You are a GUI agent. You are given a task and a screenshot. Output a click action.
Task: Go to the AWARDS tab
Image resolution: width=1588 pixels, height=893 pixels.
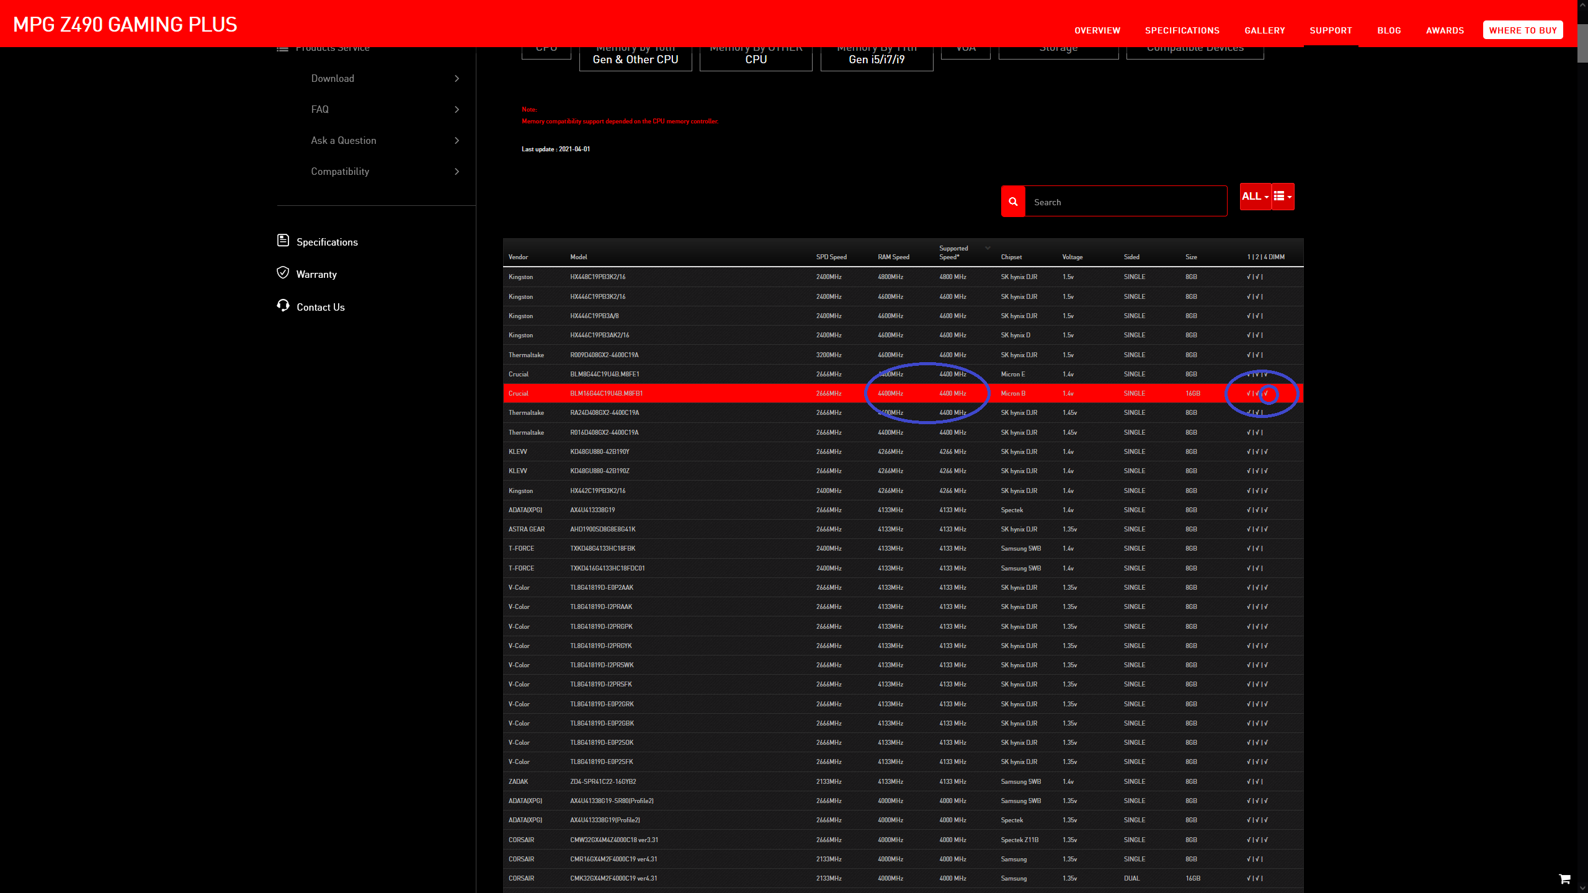1445,30
